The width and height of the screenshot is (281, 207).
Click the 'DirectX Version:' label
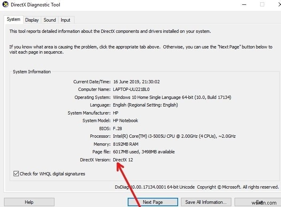95,160
